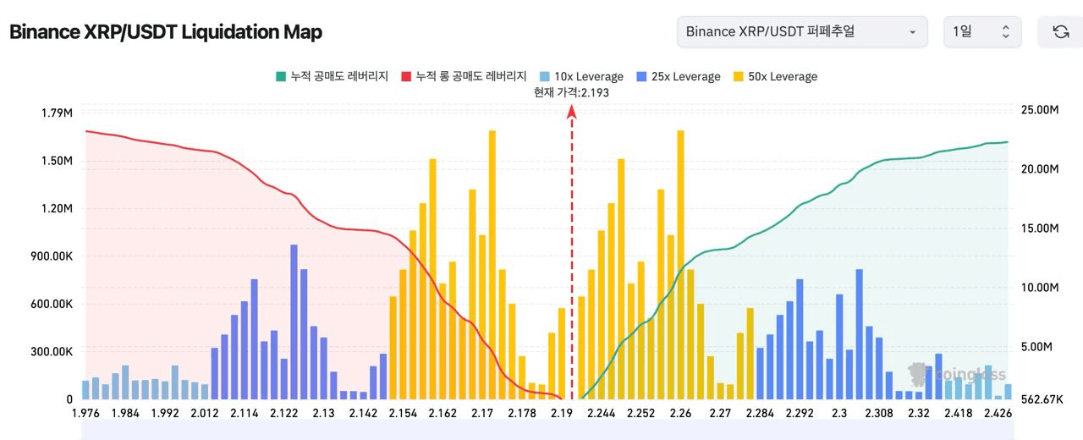The image size is (1083, 440).
Task: Click the refresh icon button
Action: (1060, 31)
